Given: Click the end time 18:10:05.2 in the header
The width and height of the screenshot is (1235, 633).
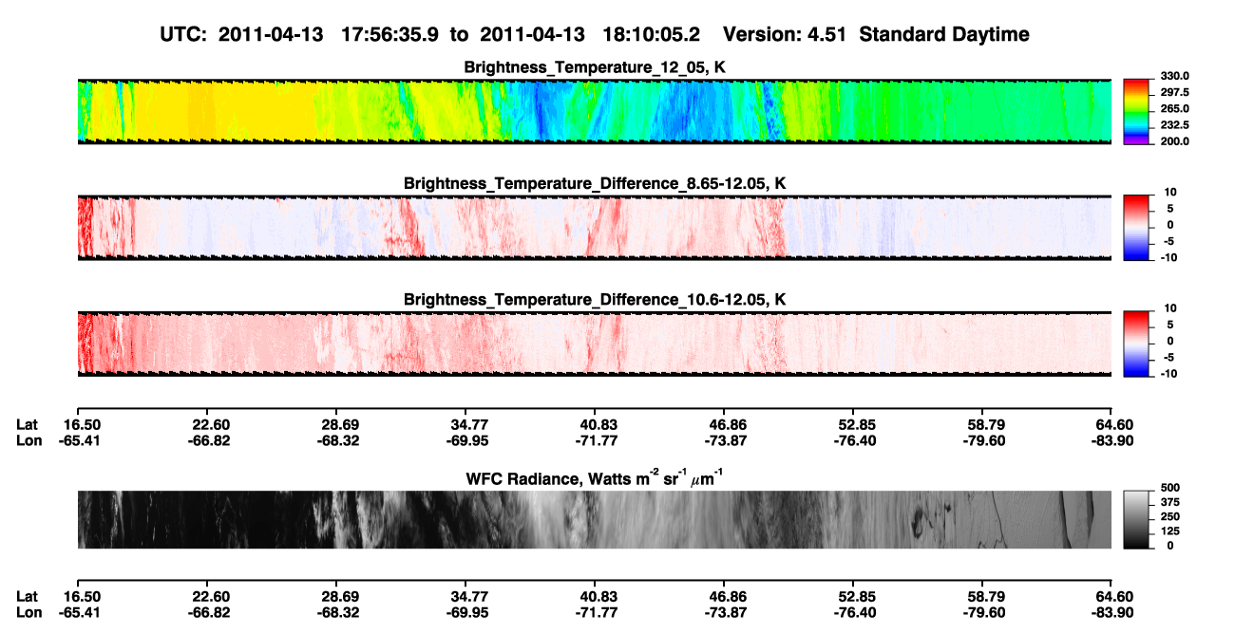Looking at the screenshot, I should (x=651, y=35).
